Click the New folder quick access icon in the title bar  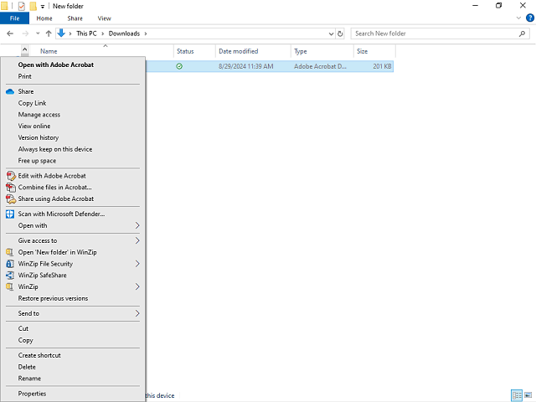pos(33,6)
